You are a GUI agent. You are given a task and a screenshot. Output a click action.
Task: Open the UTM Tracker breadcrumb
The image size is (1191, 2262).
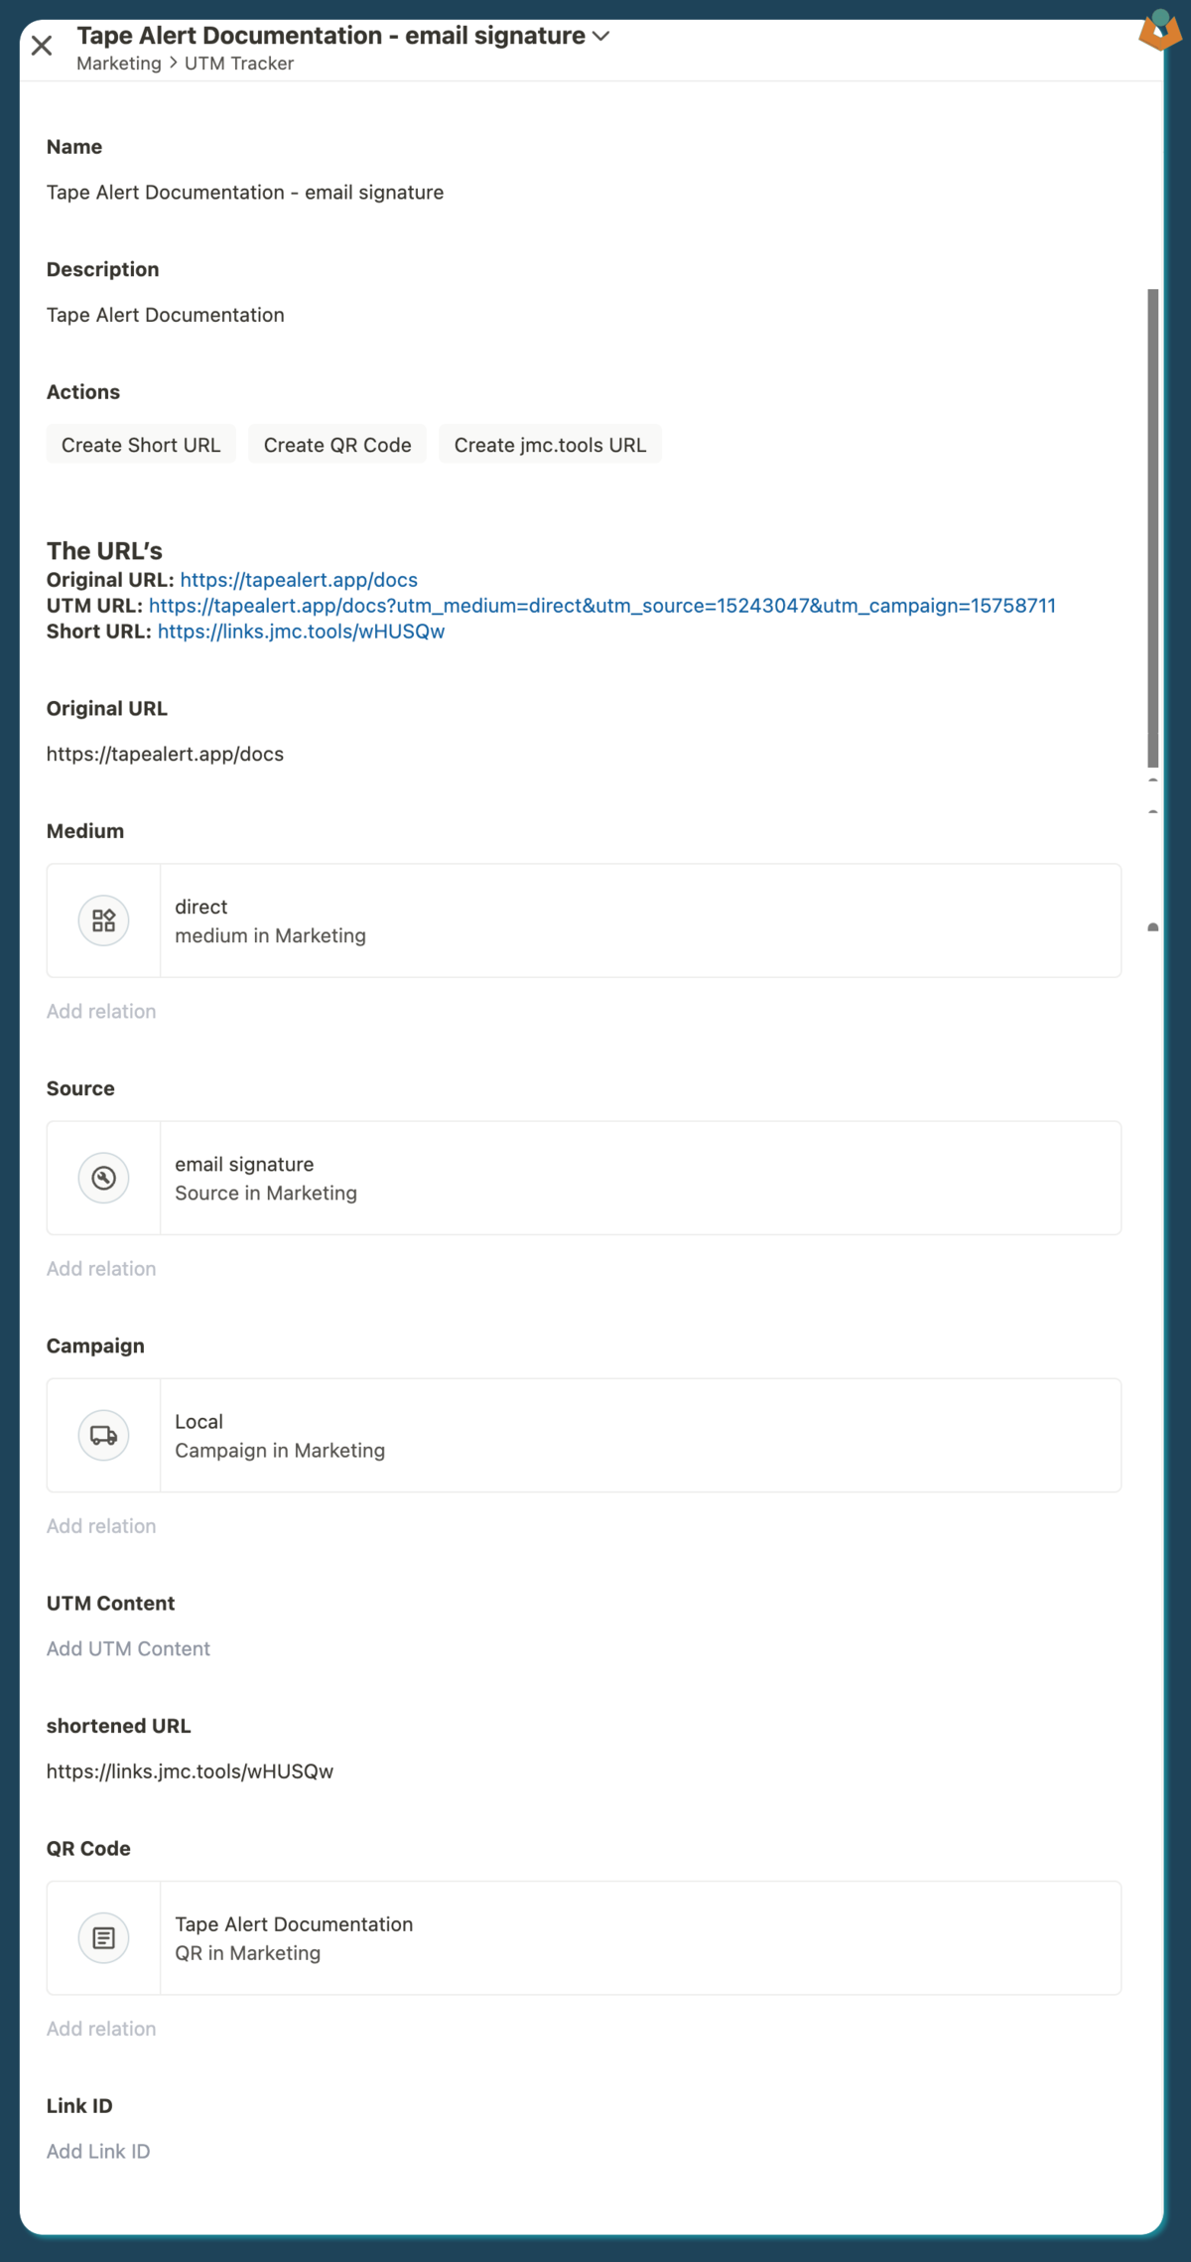coord(239,64)
